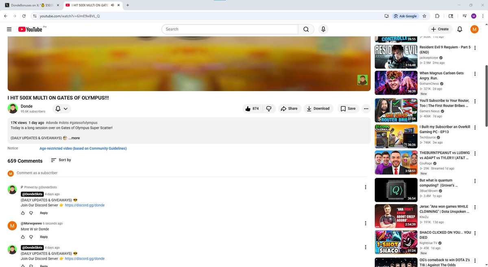Open Create menu in header

pos(440,29)
